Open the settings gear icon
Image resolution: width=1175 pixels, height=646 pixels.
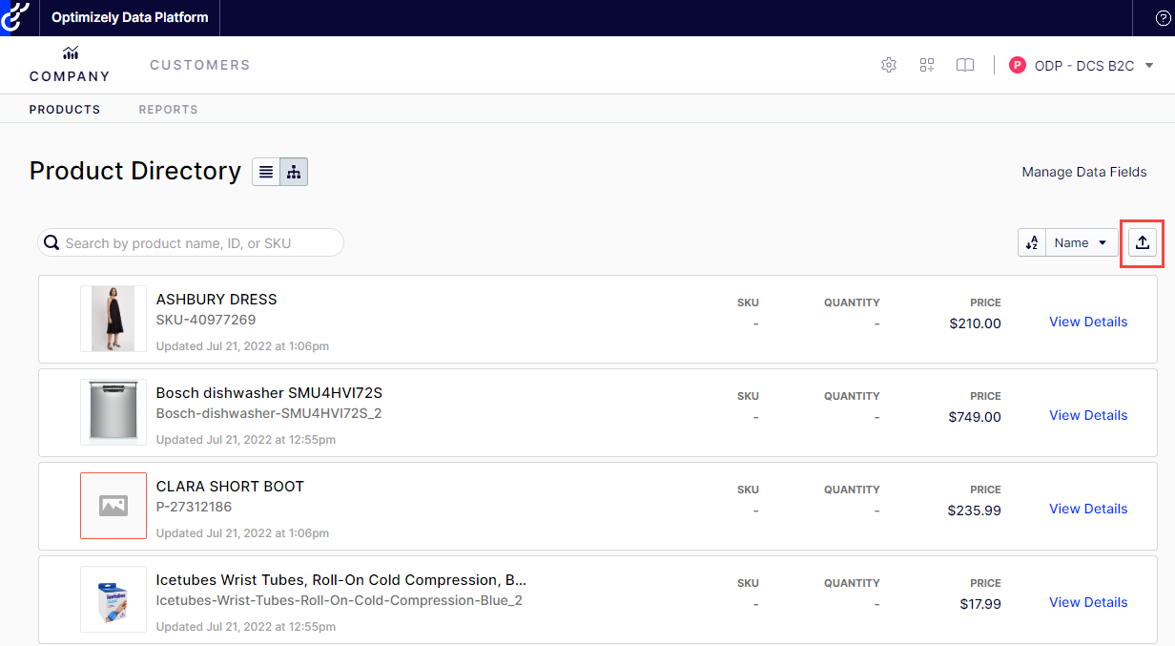pos(889,65)
